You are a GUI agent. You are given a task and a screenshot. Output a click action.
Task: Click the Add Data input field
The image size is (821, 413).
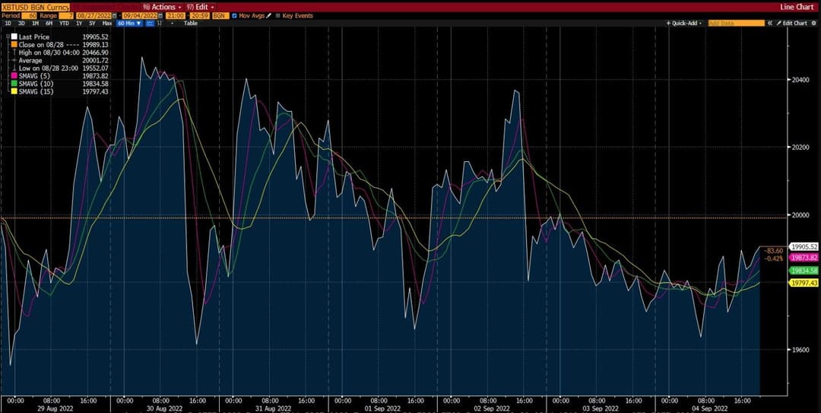point(736,23)
